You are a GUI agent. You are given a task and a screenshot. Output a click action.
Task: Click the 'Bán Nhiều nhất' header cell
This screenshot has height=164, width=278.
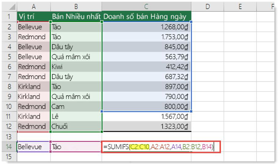tap(76, 17)
